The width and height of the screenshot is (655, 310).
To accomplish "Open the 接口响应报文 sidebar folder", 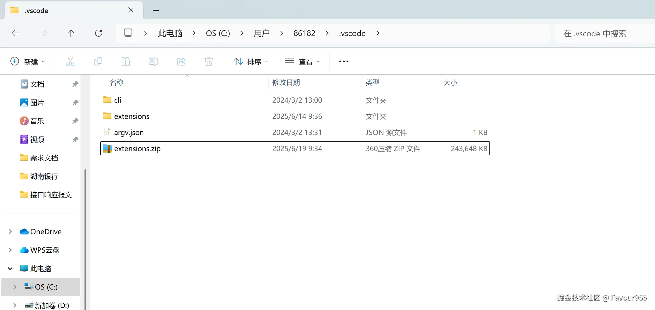I will pos(51,195).
